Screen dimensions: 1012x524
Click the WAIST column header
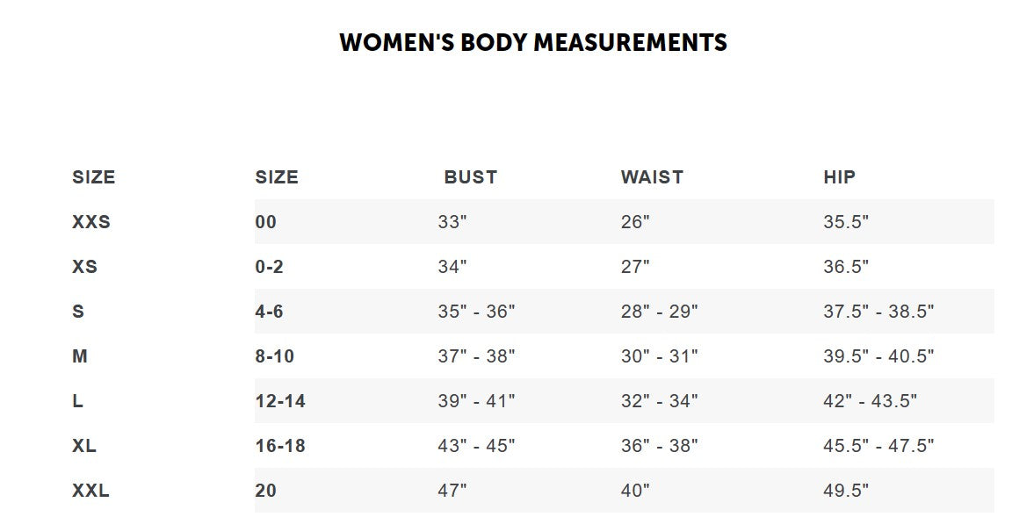point(652,177)
